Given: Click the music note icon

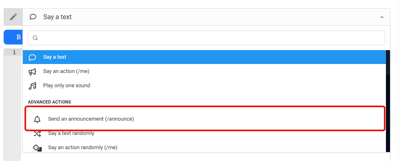Looking at the screenshot, I should click(x=32, y=86).
